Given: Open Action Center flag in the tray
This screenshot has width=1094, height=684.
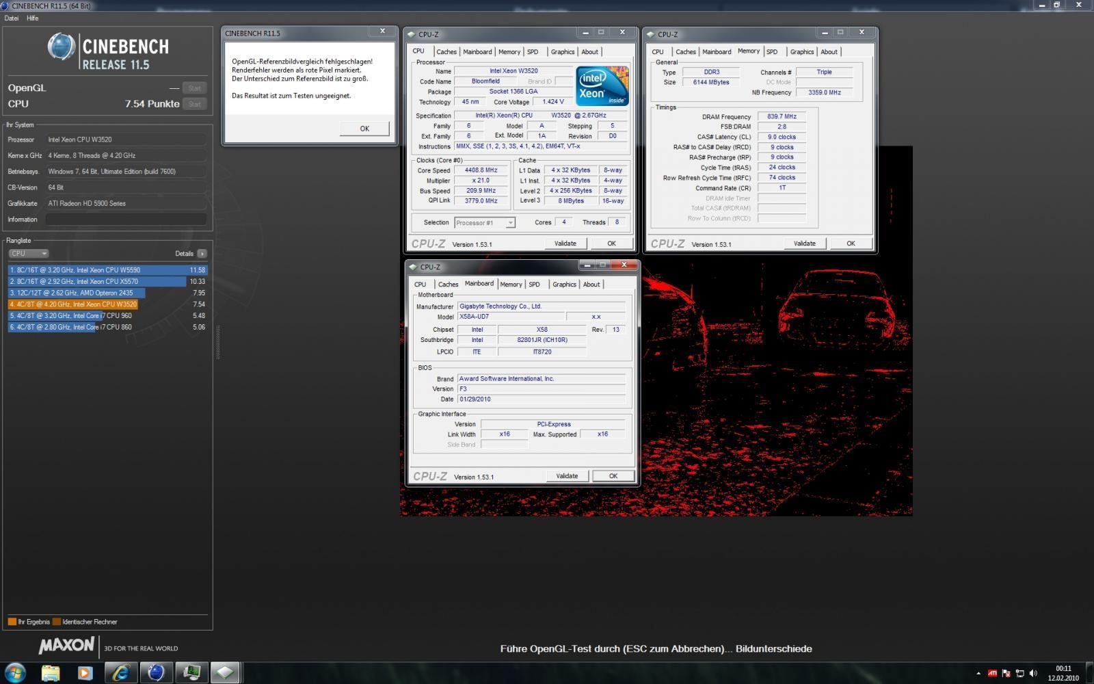Looking at the screenshot, I should pos(1006,674).
